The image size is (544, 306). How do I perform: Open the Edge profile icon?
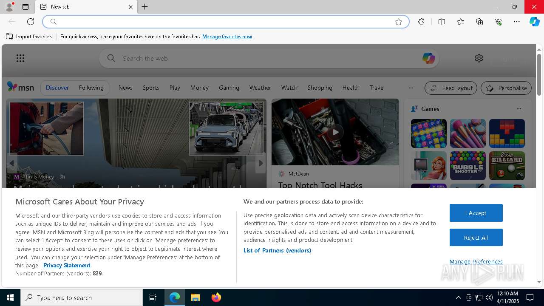coord(9,7)
